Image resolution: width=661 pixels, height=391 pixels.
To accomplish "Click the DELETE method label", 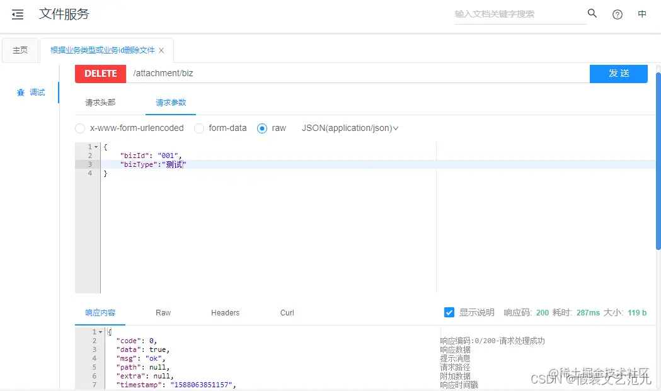I will click(x=100, y=73).
